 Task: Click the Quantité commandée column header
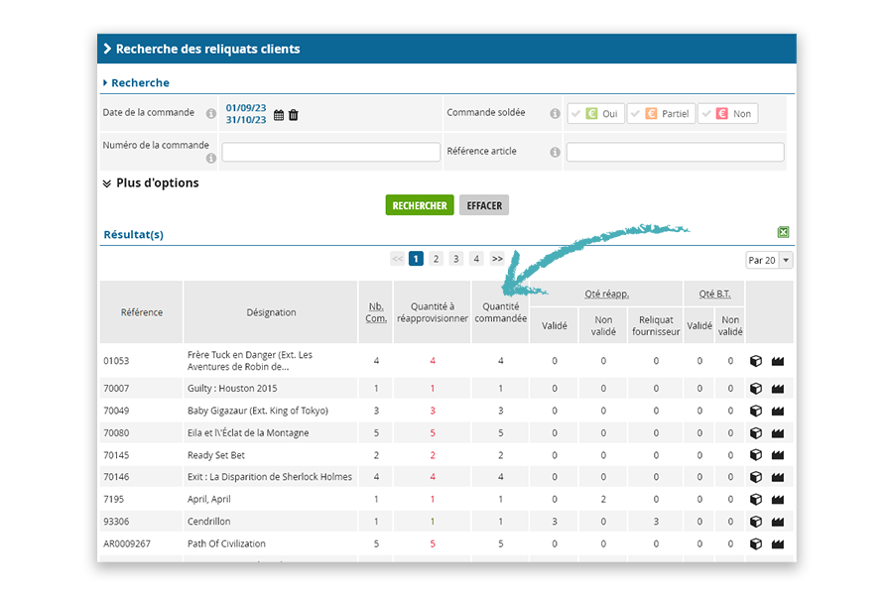501,312
